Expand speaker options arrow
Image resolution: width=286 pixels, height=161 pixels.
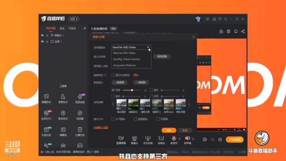click(193, 139)
